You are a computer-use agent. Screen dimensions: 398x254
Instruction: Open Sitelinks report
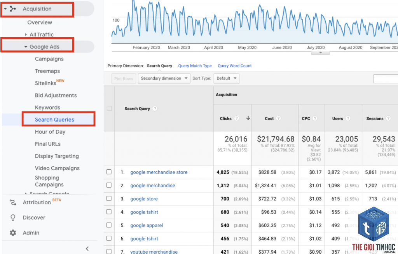(46, 83)
